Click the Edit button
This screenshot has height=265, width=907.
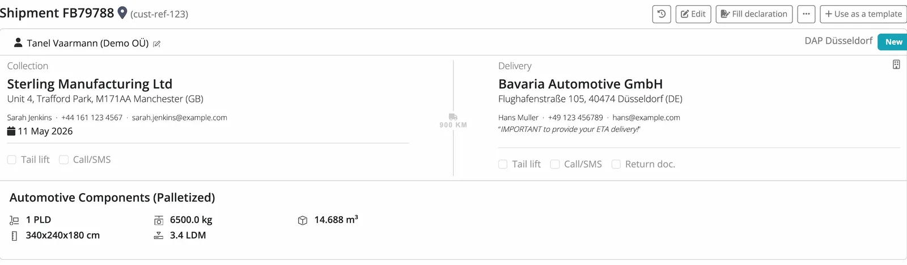[x=693, y=14]
